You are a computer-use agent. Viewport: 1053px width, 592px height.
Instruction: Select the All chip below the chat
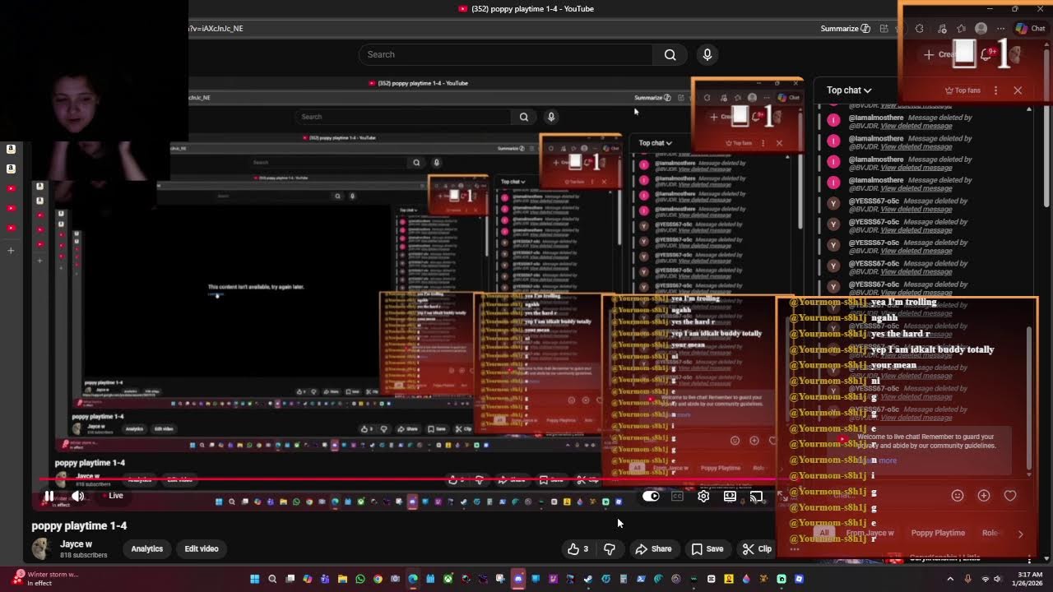click(824, 533)
